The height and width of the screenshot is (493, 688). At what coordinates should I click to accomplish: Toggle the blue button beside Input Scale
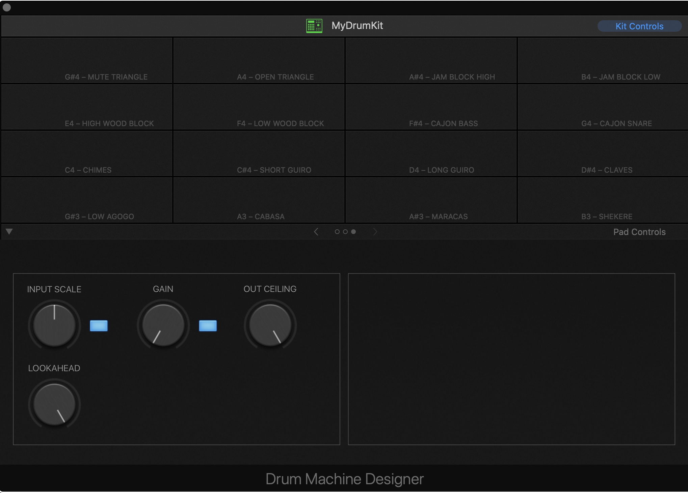click(x=99, y=326)
